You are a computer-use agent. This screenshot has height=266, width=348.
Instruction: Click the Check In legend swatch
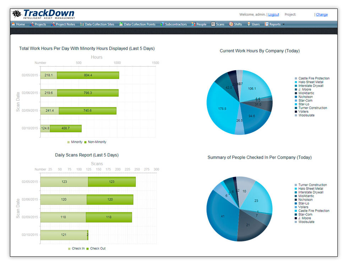(69, 249)
